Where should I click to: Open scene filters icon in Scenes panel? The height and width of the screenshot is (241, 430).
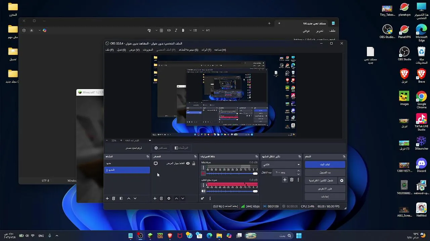(x=121, y=198)
